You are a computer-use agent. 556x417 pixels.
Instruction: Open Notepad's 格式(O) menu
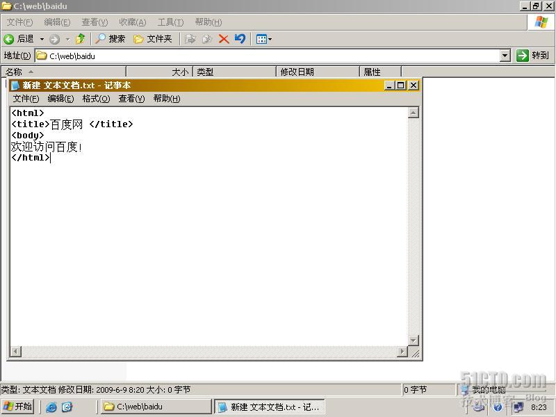[x=96, y=99]
